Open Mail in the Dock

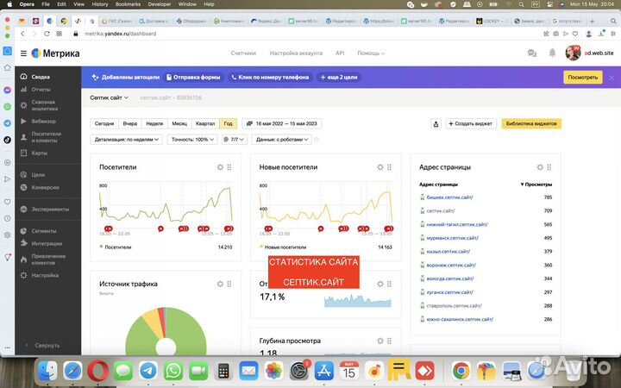click(x=248, y=371)
